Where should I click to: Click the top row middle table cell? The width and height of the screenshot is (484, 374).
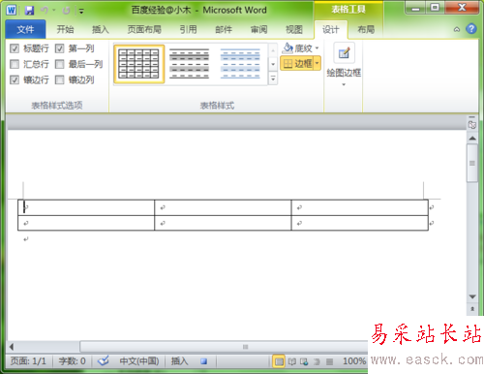click(223, 207)
